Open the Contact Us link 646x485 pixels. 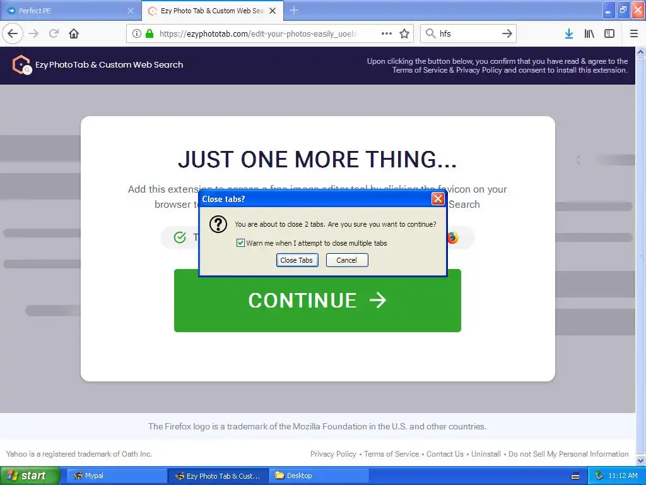(x=445, y=453)
